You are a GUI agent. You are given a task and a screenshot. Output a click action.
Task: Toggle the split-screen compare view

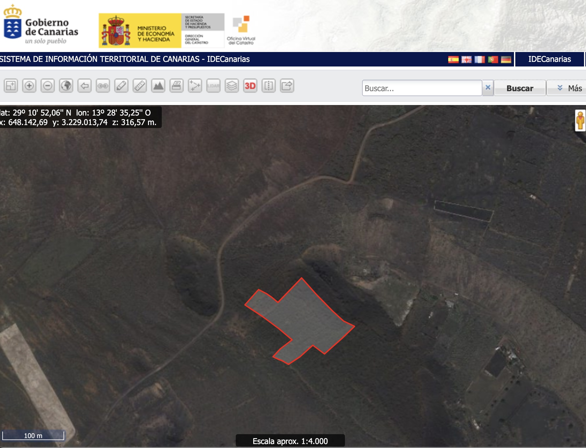pos(269,86)
